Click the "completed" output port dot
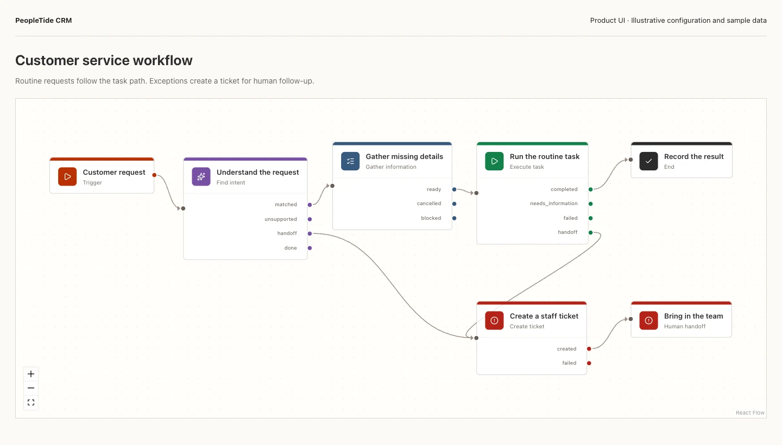782x445 pixels. pos(590,189)
